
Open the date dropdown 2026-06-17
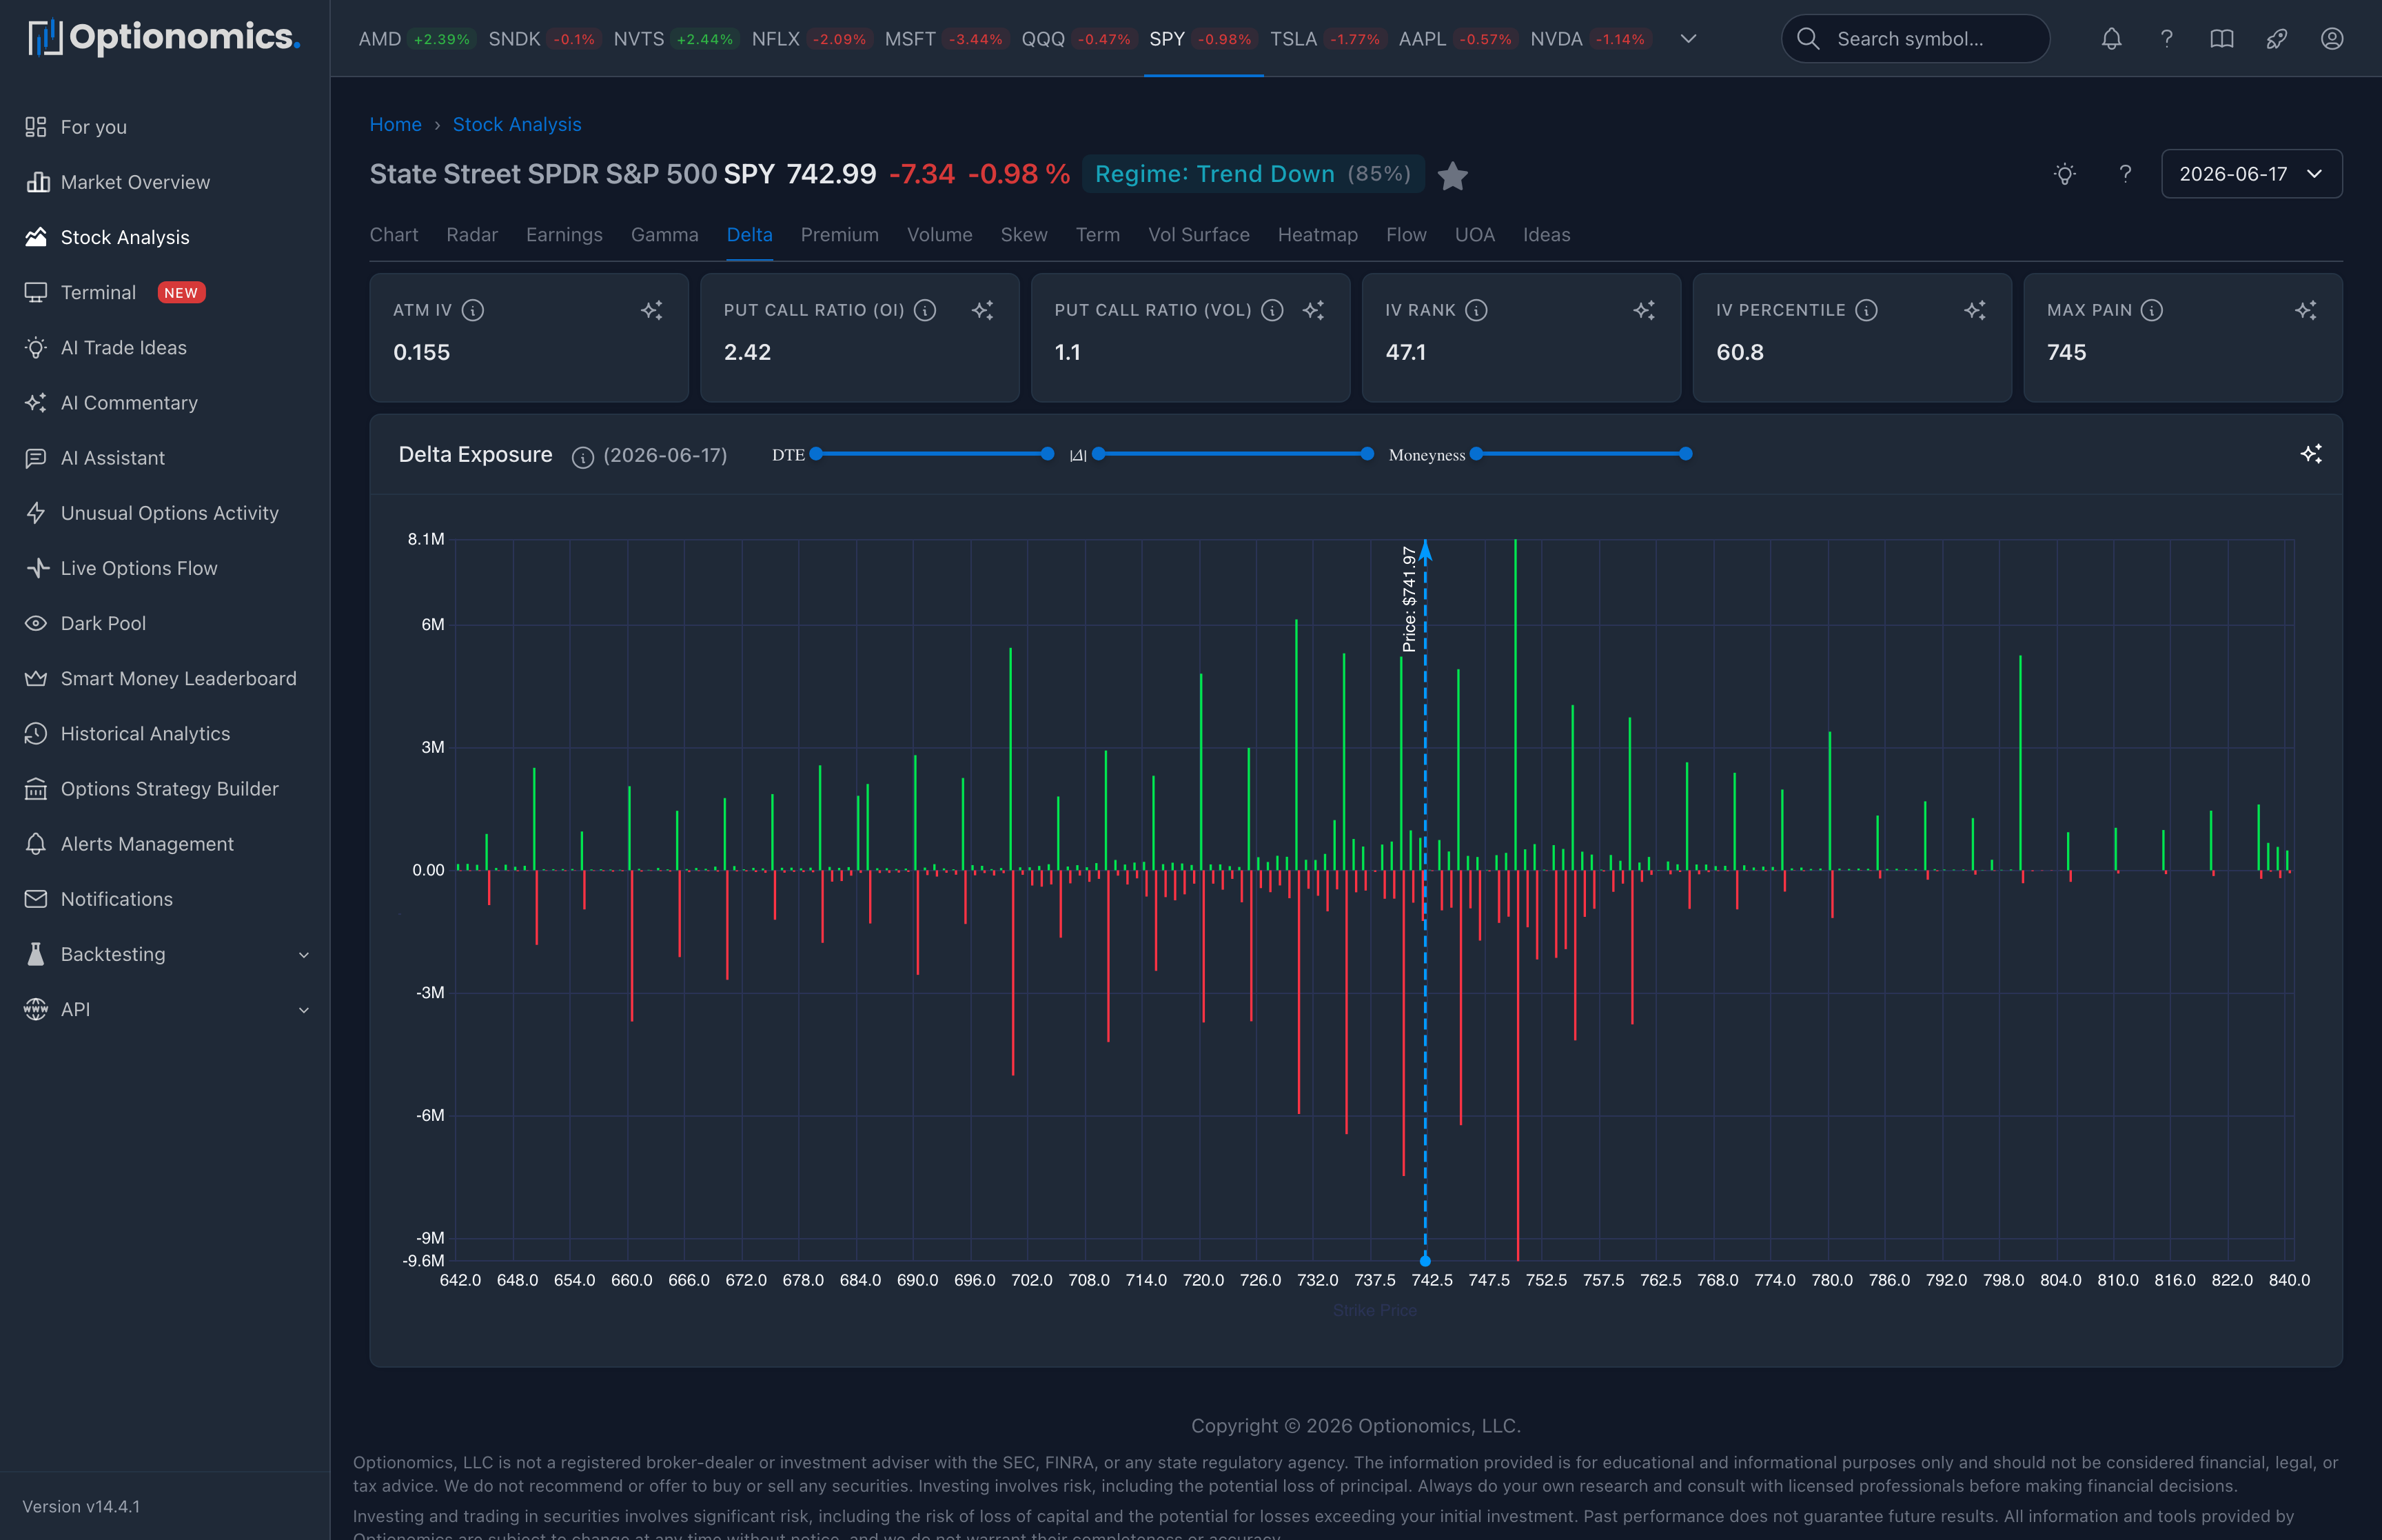[2251, 174]
